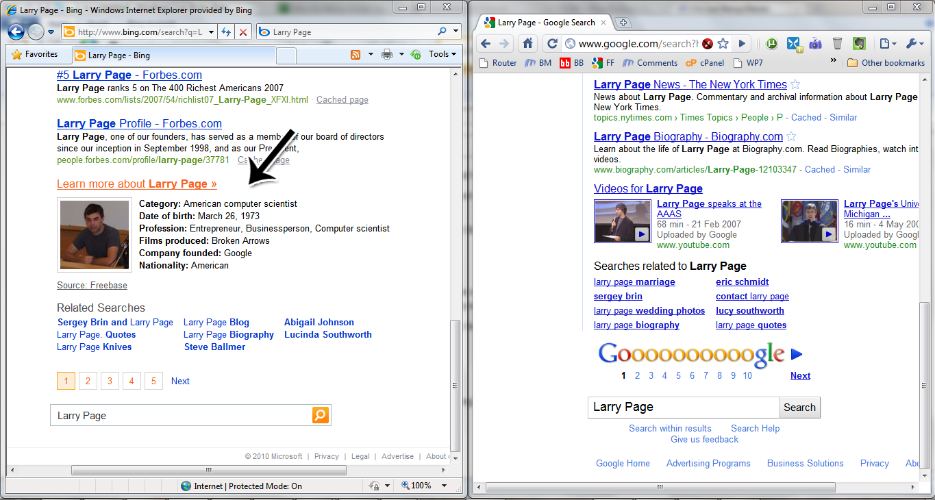Open the IE Tools menu
The height and width of the screenshot is (500, 935).
coord(442,54)
